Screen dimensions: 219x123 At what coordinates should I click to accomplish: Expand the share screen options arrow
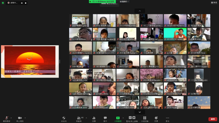(123, 118)
